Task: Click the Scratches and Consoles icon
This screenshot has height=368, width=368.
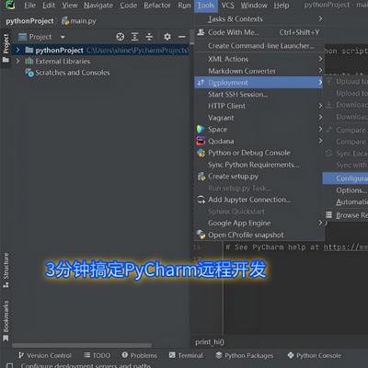Action: point(29,73)
